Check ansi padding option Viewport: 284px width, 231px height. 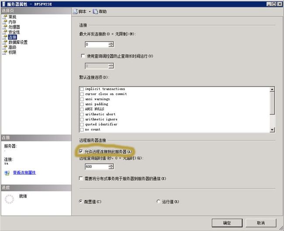click(x=82, y=104)
